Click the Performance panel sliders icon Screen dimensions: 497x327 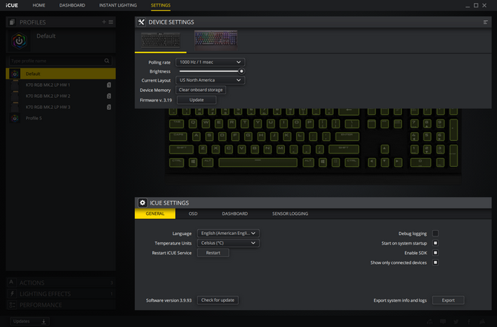(x=12, y=305)
